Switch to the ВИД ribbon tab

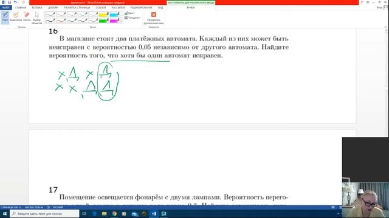tap(160, 8)
